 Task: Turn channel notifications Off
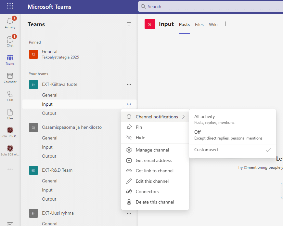(232, 135)
